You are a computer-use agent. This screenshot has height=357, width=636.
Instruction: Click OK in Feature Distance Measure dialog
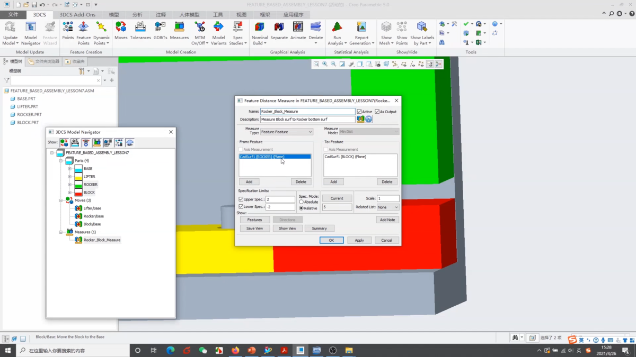[331, 240]
